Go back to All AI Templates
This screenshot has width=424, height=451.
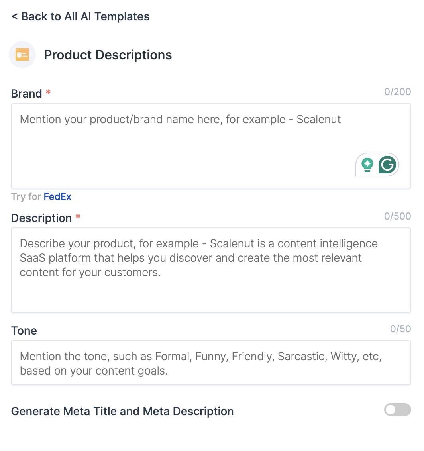click(x=80, y=16)
